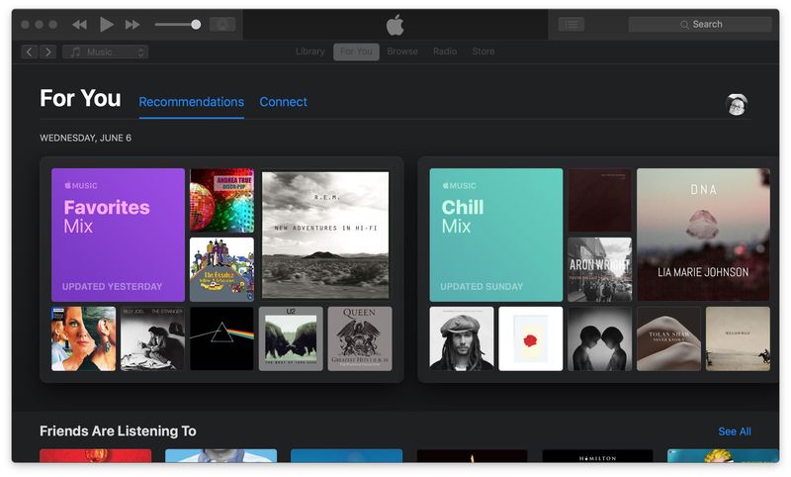Open the Up Next list icon
Image resolution: width=791 pixels, height=477 pixels.
click(x=571, y=24)
